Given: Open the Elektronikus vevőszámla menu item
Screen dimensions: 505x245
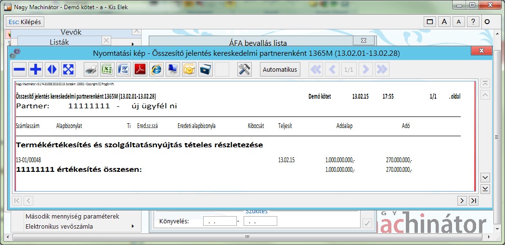Looking at the screenshot, I should (x=59, y=226).
